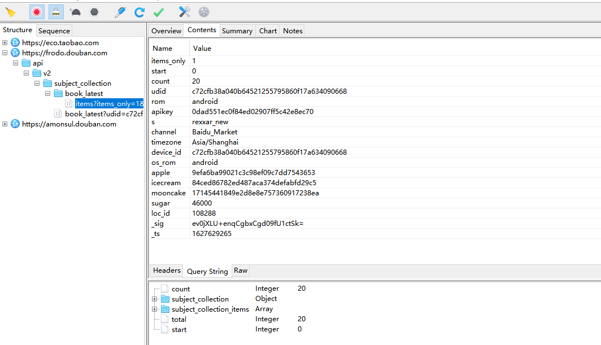Select the book_latest?udid request in the tree
This screenshot has height=345, width=601.
[x=103, y=114]
